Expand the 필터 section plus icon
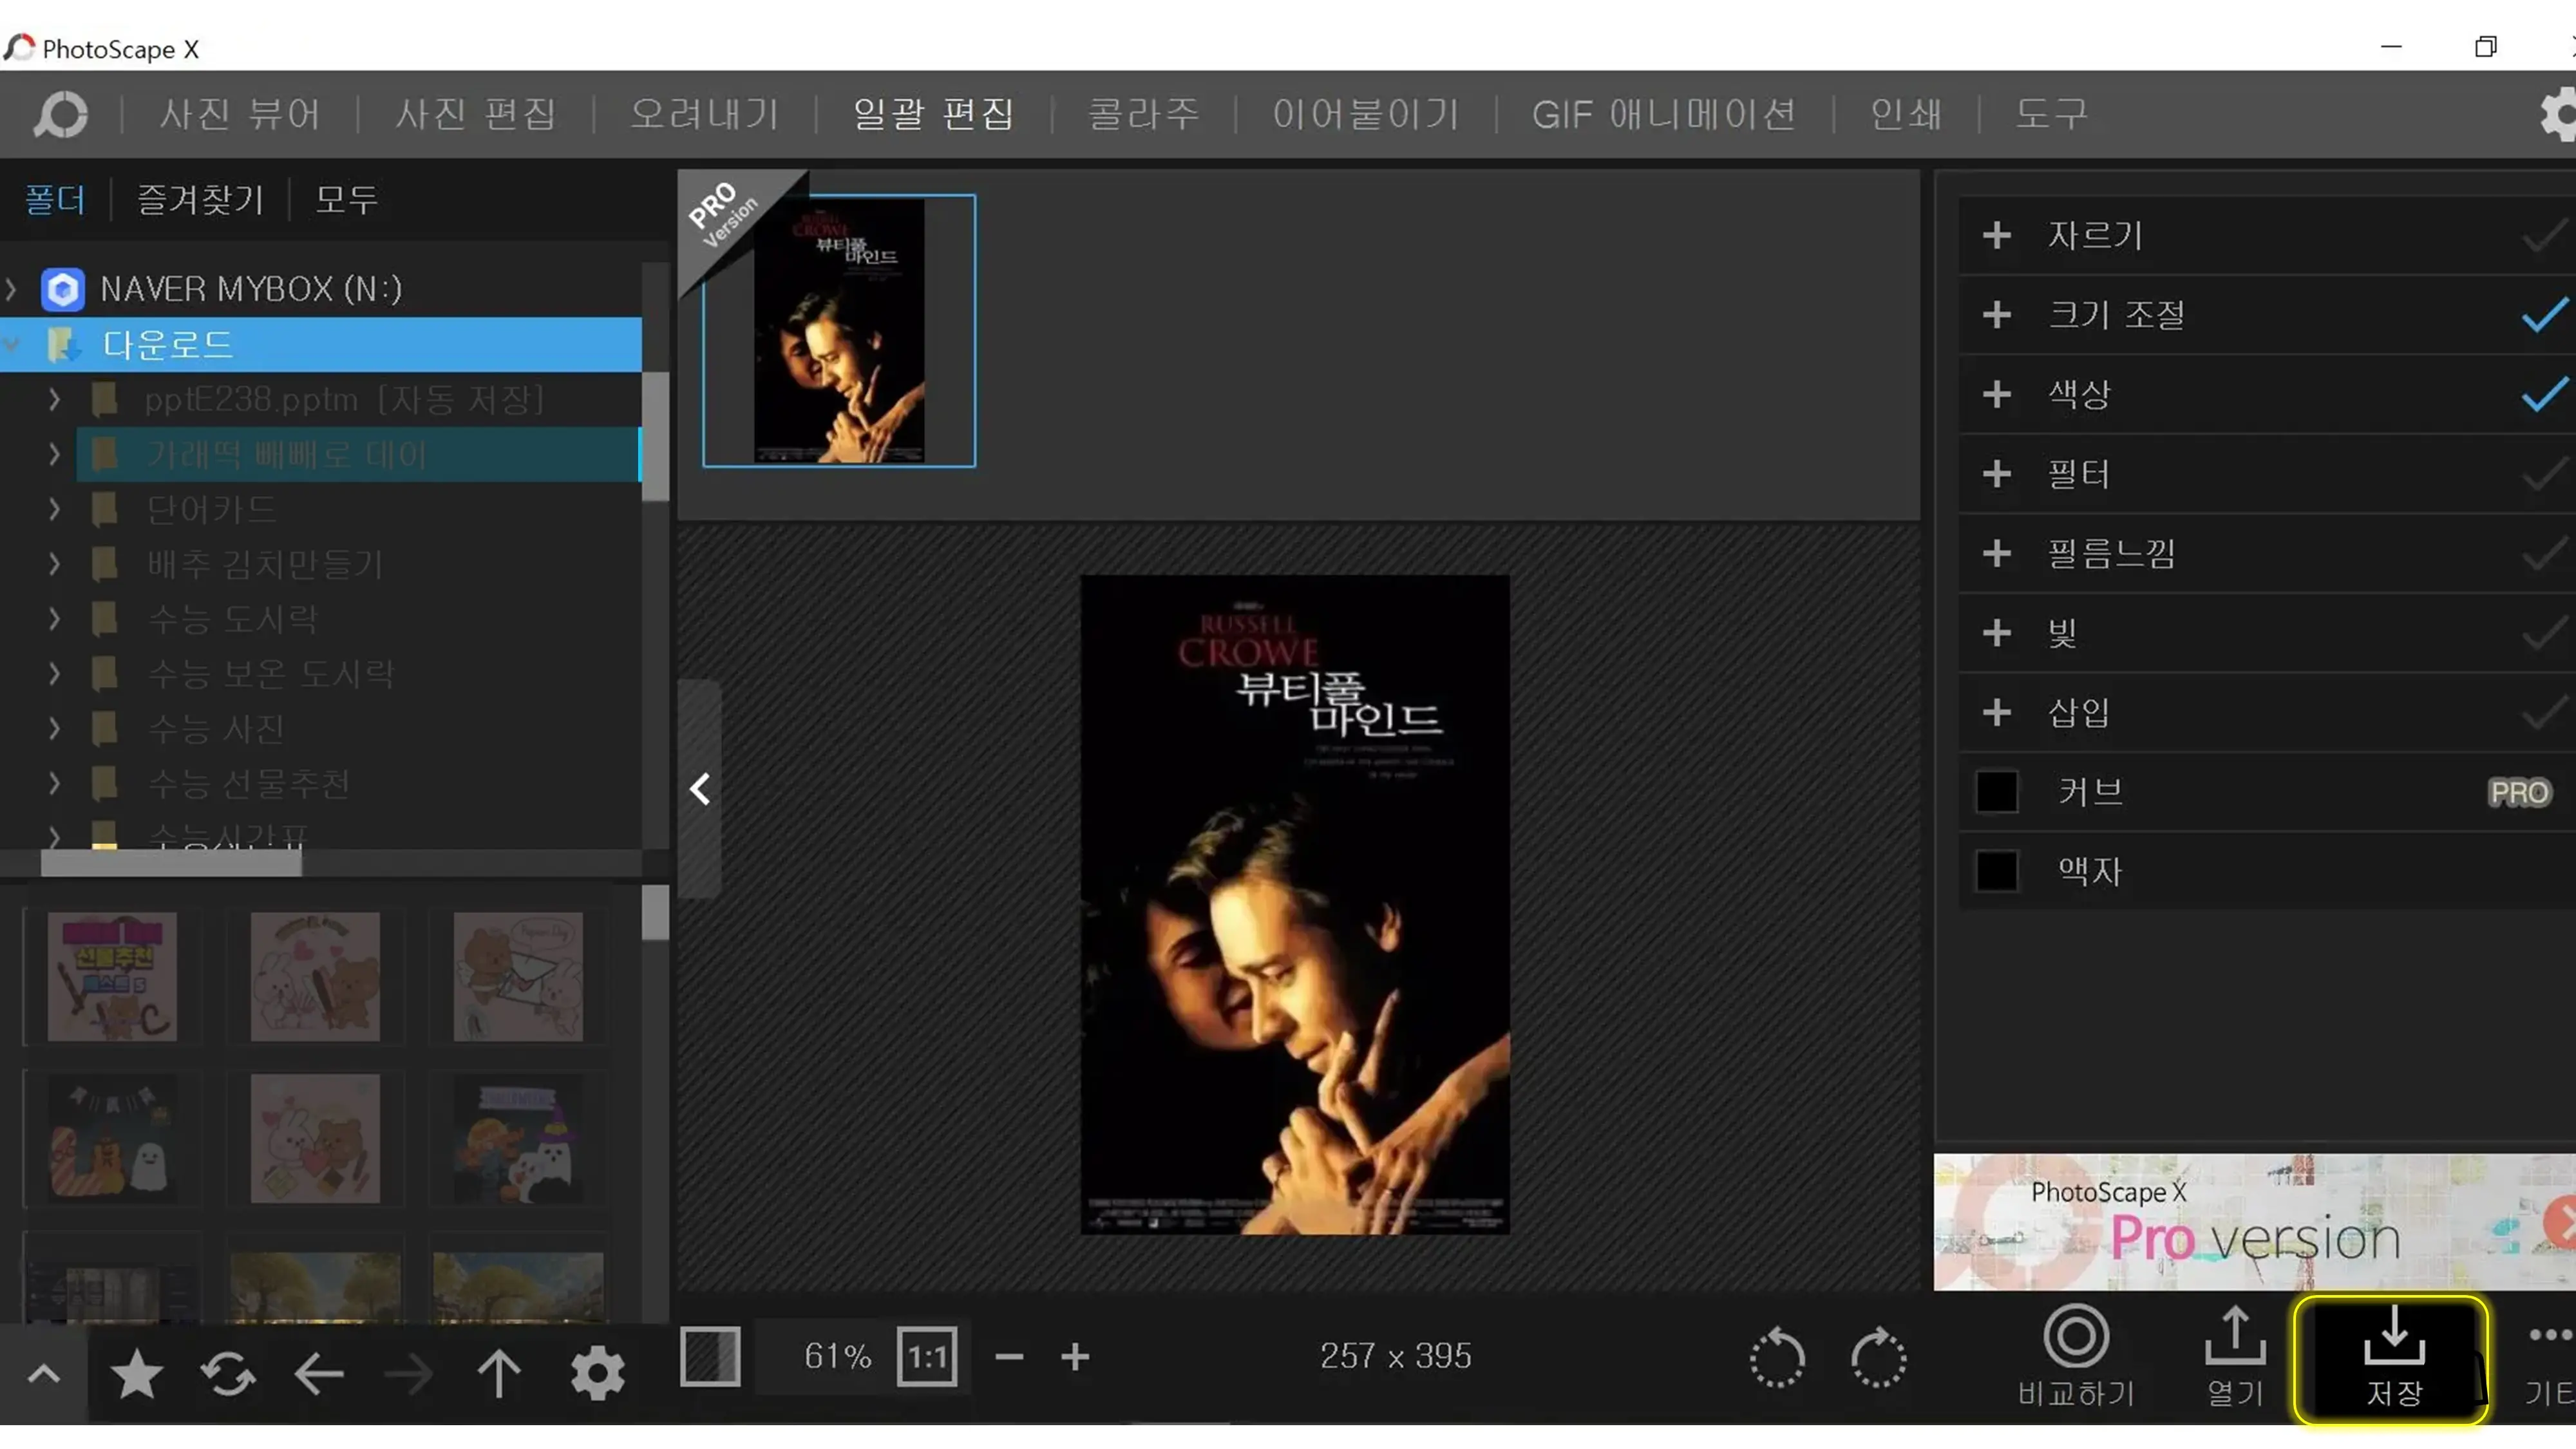Image resolution: width=2576 pixels, height=1449 pixels. [x=1996, y=474]
